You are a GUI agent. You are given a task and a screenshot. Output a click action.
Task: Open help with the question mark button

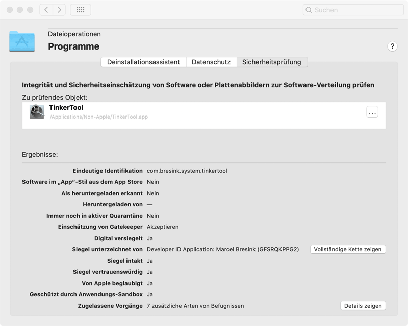(392, 46)
